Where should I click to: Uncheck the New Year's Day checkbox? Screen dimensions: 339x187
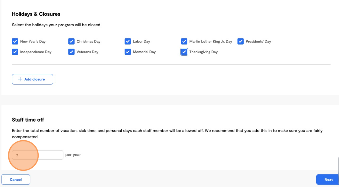click(15, 41)
